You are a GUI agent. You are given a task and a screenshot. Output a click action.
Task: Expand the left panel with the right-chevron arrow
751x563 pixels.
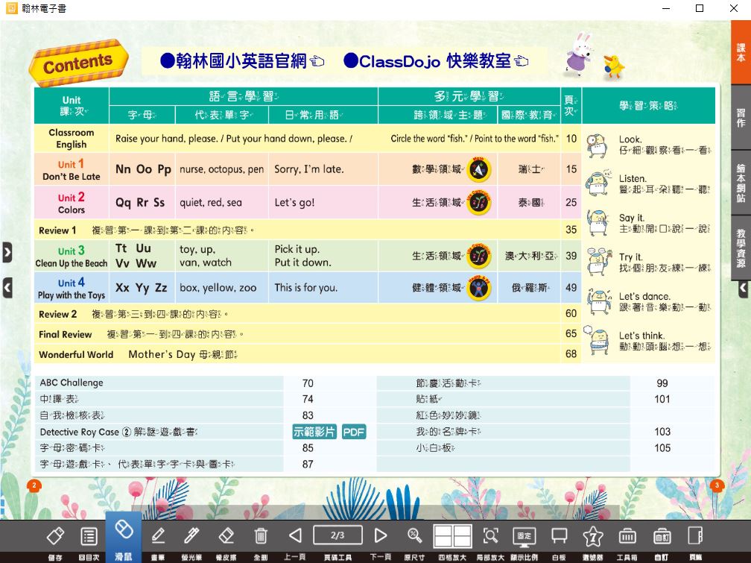[7, 252]
